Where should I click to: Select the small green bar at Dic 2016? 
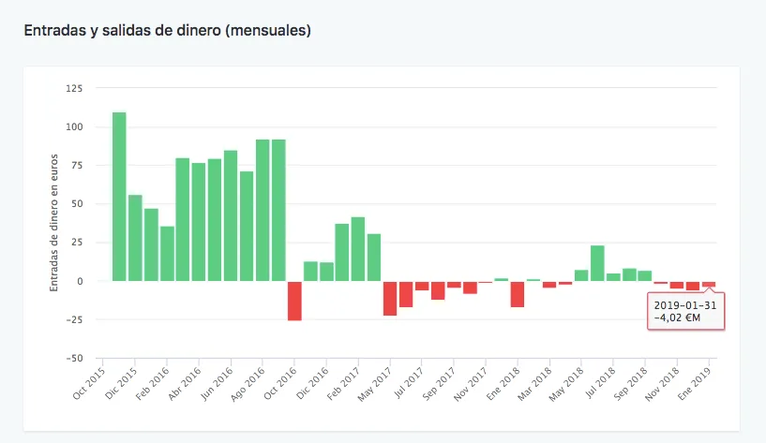(326, 272)
